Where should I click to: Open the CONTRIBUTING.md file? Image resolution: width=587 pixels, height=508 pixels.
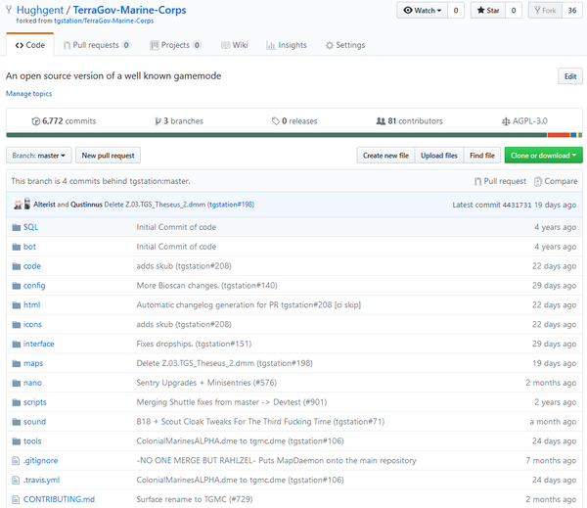tap(59, 499)
